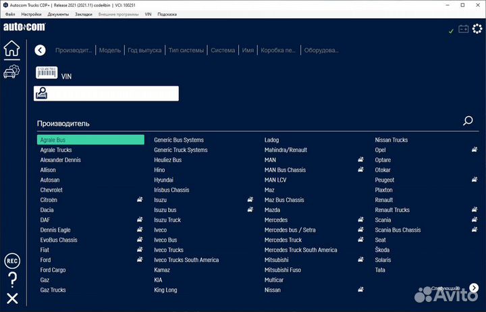Select Mercedes Truck from manufacturer list
Viewport: 486px width, 312px height.
click(283, 240)
